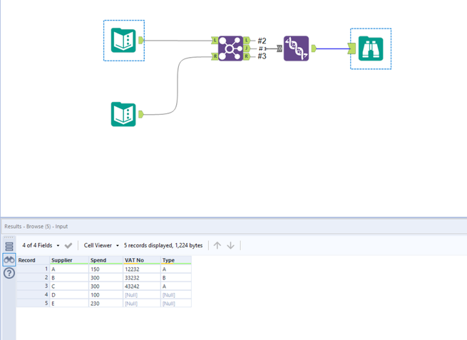Select the Null Type cell for supplier E
The image size is (467, 340).
click(x=176, y=304)
